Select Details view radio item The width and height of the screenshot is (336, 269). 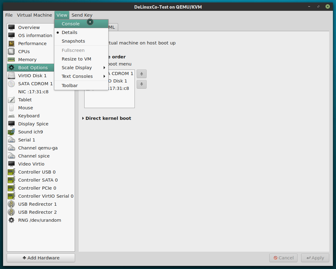81,32
